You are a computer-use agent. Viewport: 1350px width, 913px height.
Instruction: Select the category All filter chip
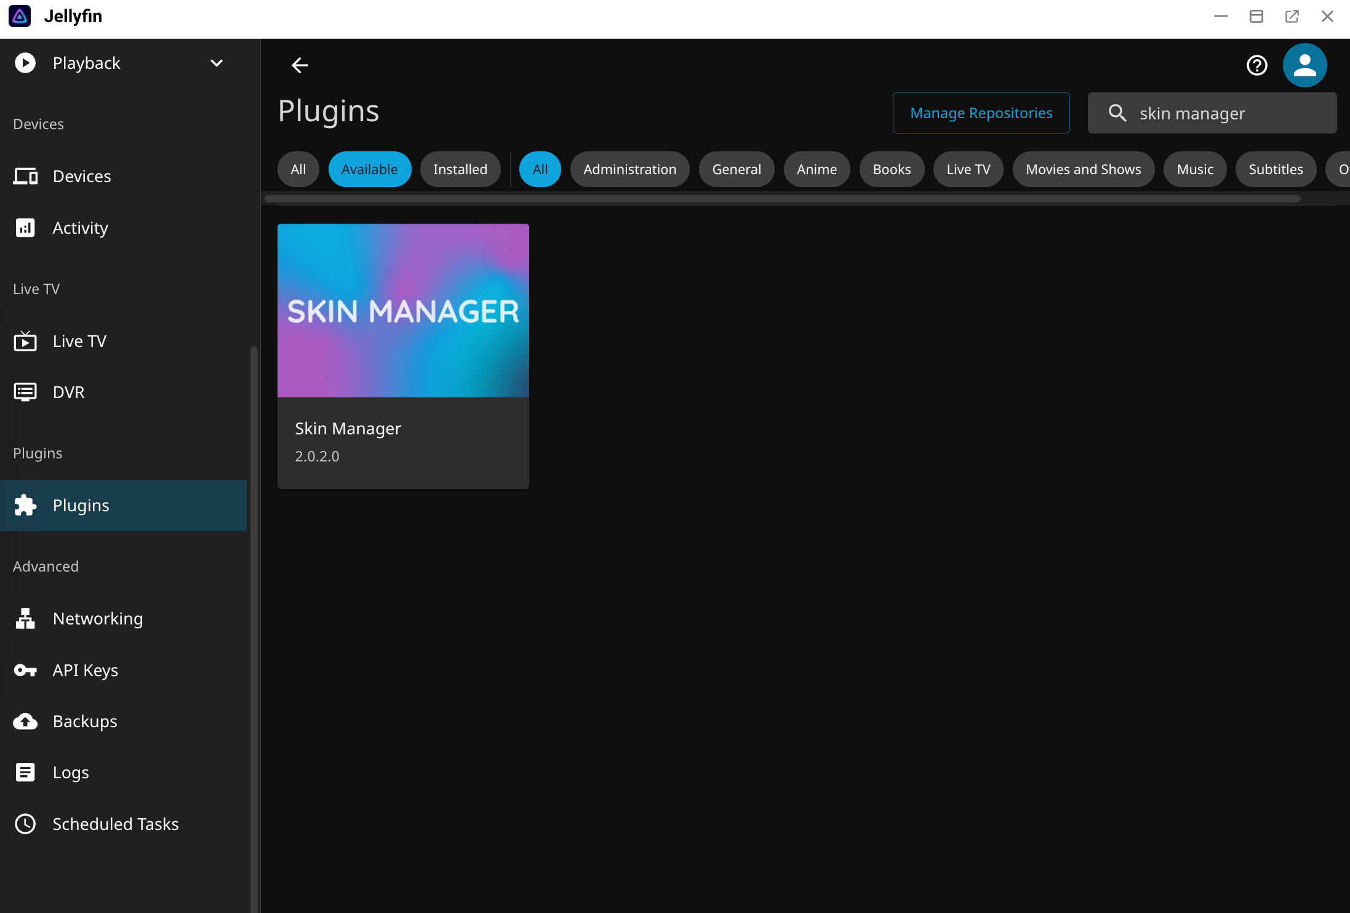(540, 169)
